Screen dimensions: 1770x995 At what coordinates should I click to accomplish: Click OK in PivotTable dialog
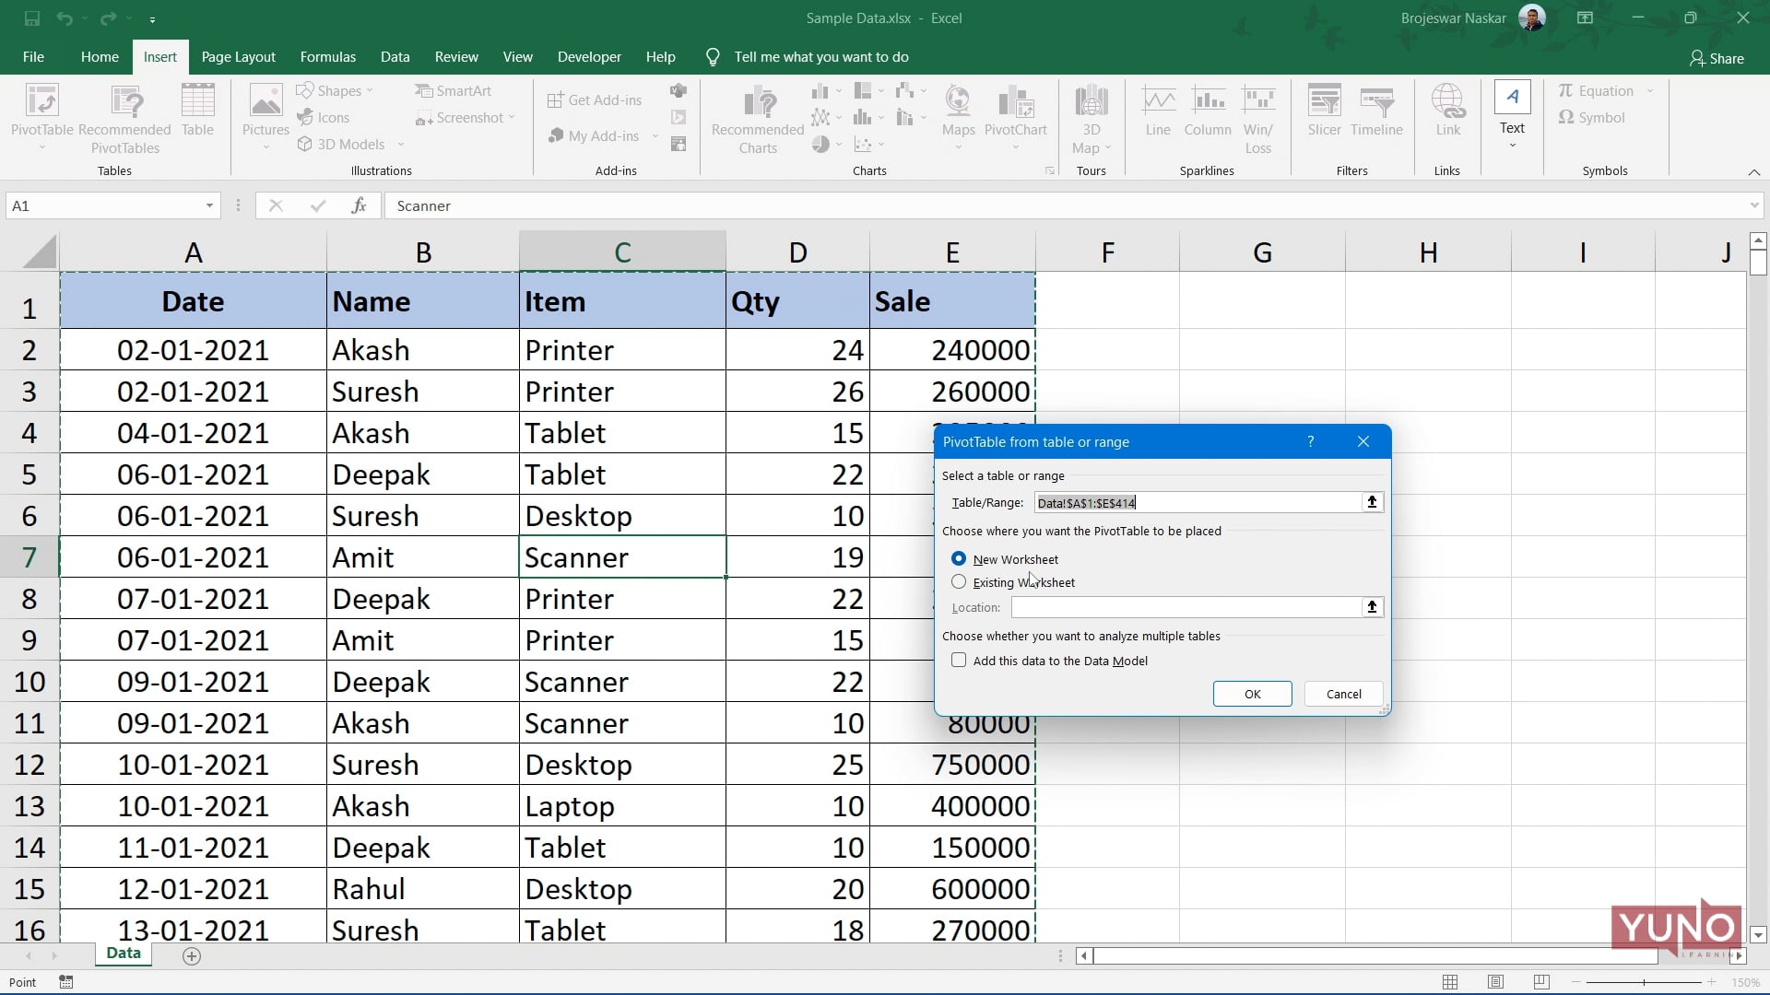[x=1252, y=694]
